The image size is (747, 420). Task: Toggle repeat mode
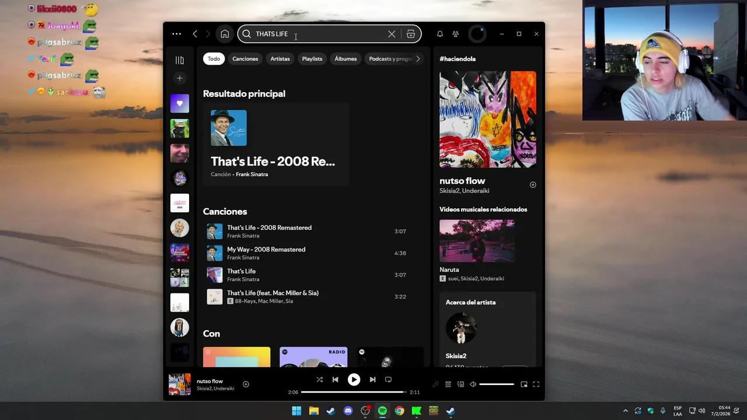[388, 379]
